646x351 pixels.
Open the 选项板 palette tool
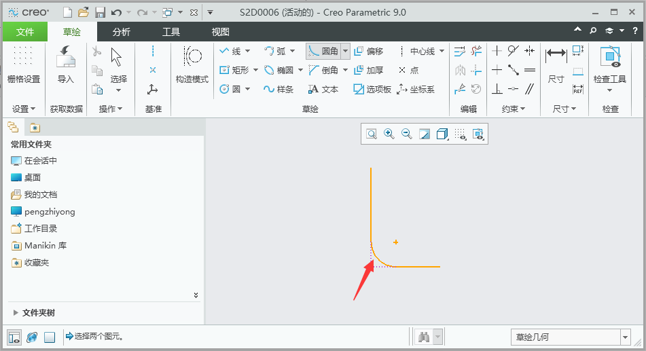[x=372, y=89]
